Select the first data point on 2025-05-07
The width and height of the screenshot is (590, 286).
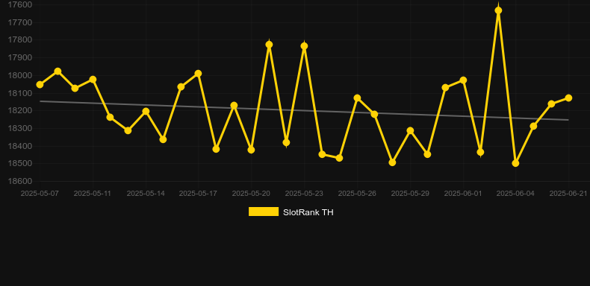(40, 85)
